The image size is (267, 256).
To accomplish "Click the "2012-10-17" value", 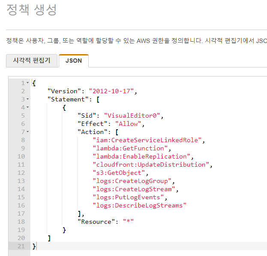I will (x=111, y=91).
